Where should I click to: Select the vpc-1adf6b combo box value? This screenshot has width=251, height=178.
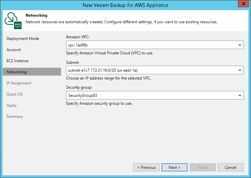pyautogui.click(x=155, y=45)
